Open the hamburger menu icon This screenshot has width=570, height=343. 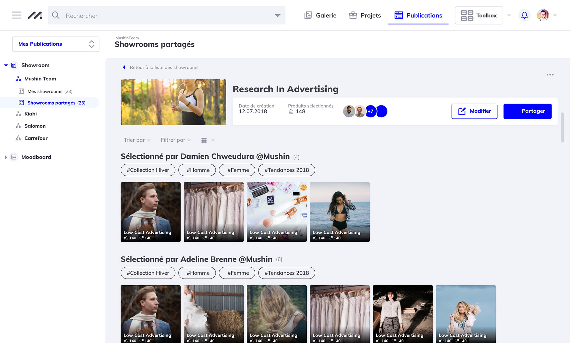point(17,15)
